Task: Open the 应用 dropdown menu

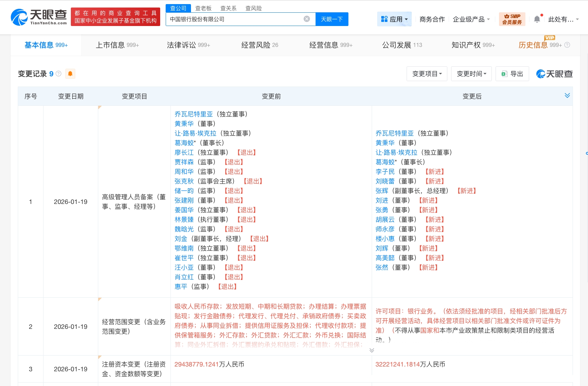Action: [x=394, y=19]
